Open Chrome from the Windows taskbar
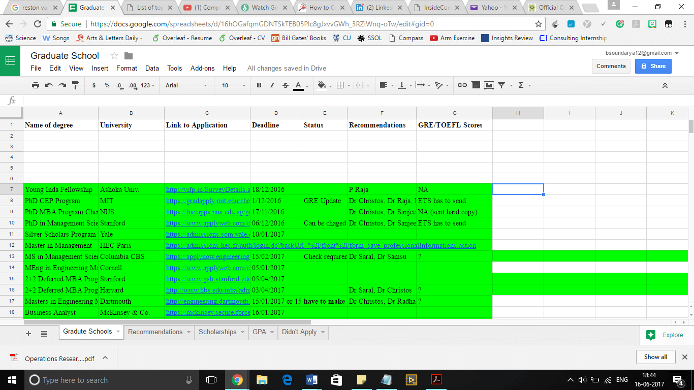Screen dimensions: 694x390 coord(237,380)
